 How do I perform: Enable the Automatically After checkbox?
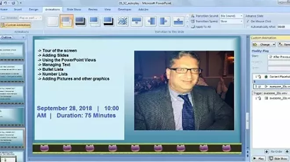248,27
